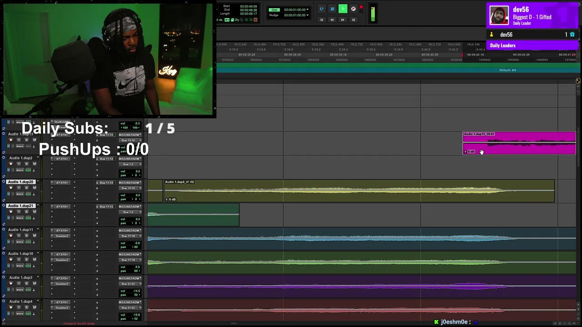582x327 pixels.
Task: Open the Audio 1.dup11 track name menu arrow
Action: tap(38, 229)
